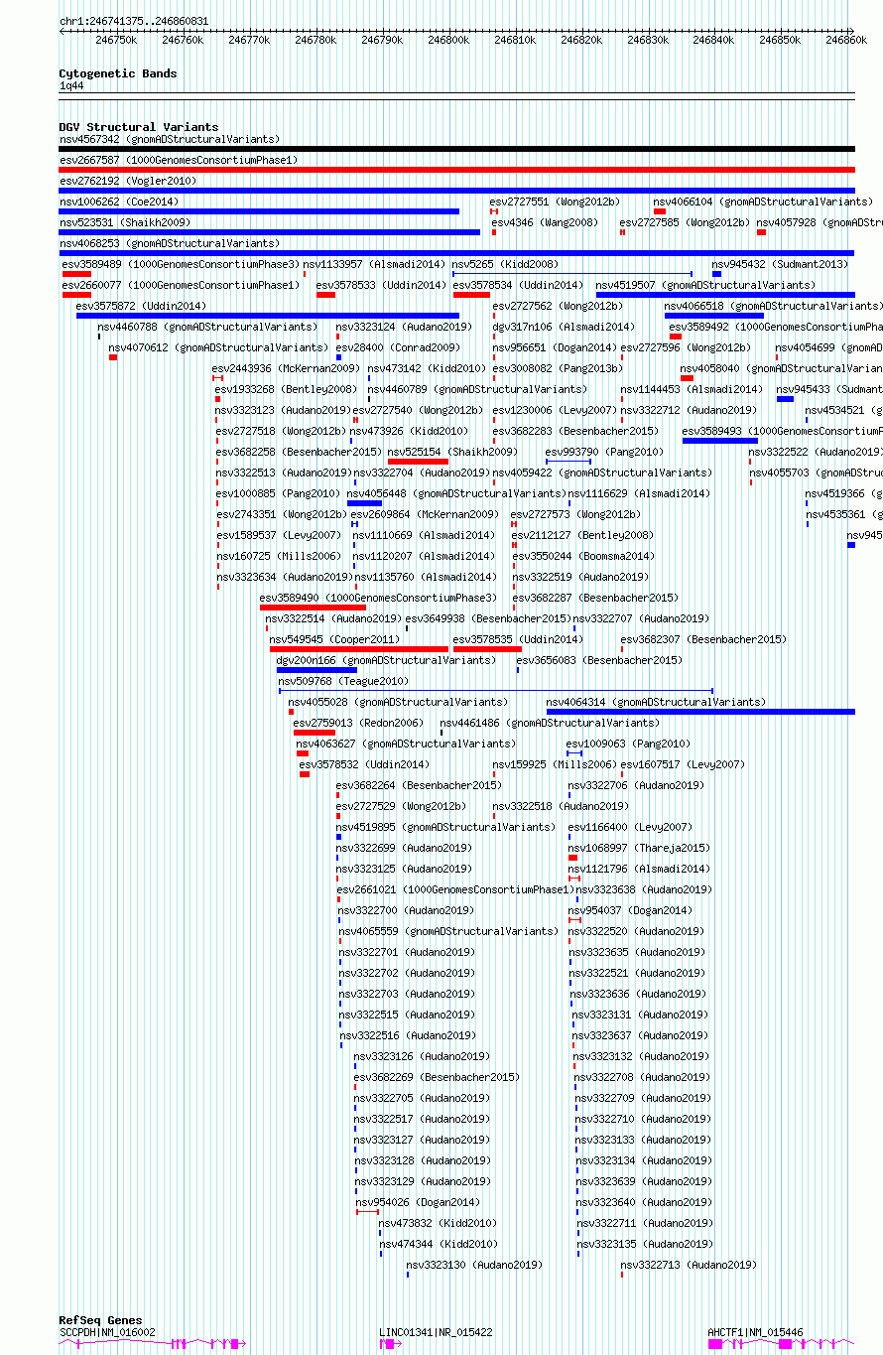The height and width of the screenshot is (1355, 883).
Task: Open esv3589489 1000GenomesConsortiumPhase3 variant
Action: click(181, 264)
